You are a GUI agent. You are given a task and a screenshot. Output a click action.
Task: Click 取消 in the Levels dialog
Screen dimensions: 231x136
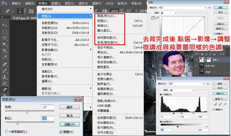tap(220, 88)
